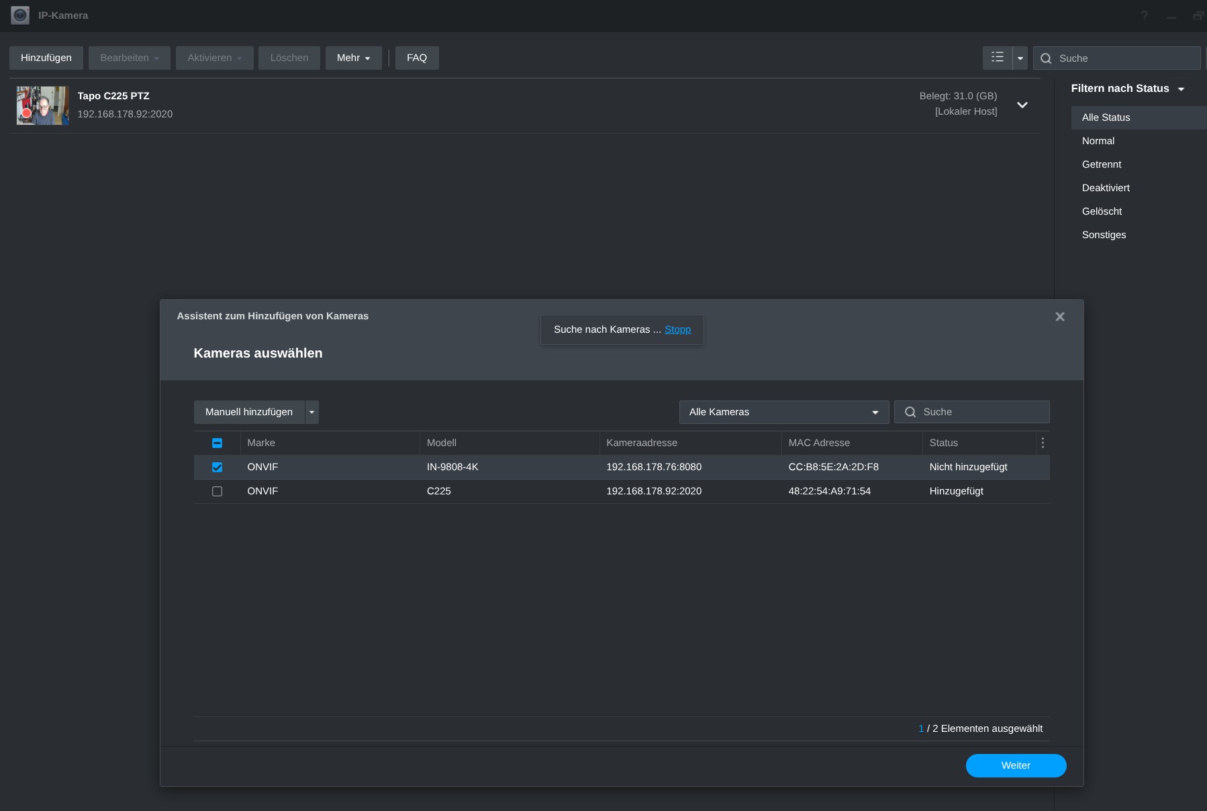Click the column options three-dot icon
The width and height of the screenshot is (1207, 811).
click(1043, 443)
